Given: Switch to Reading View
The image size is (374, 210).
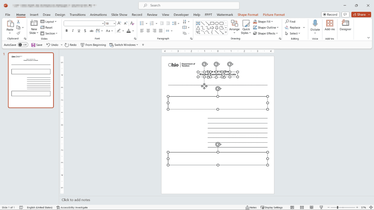Looking at the screenshot, I should [312, 207].
